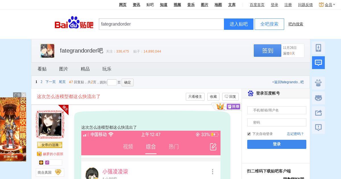This screenshot has height=179, width=341.
Task: Open the 文库 top navigation link
Action: tap(232, 5)
